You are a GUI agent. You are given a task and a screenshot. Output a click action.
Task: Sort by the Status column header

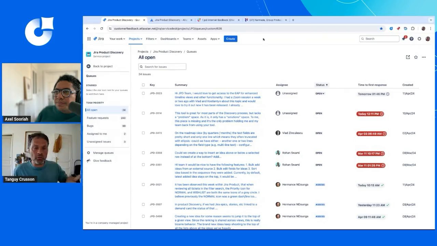pos(322,85)
